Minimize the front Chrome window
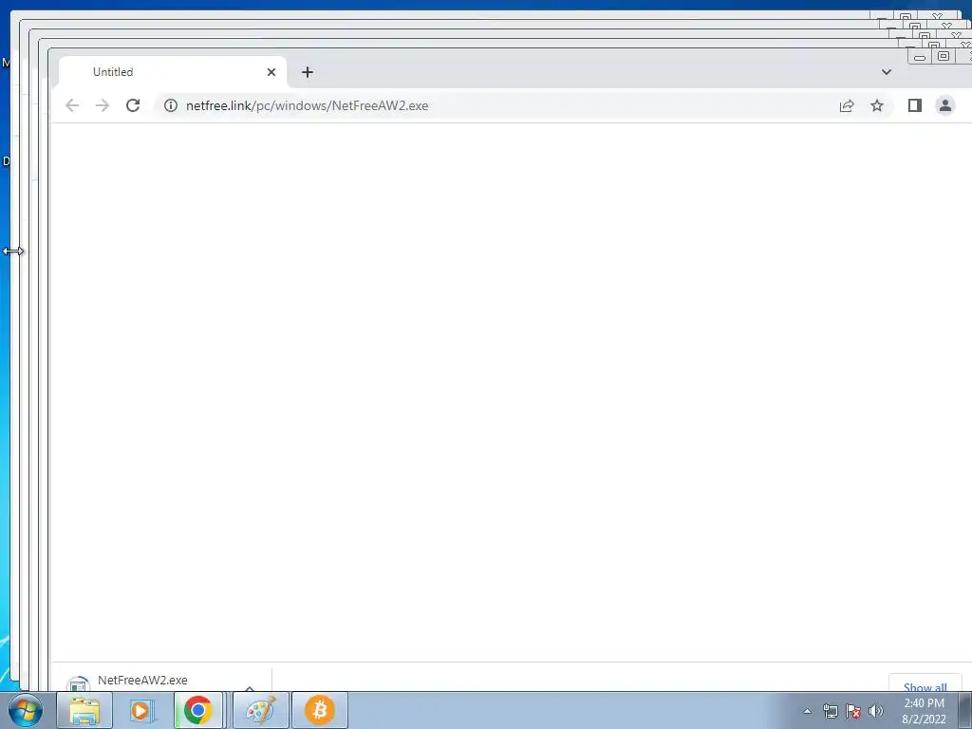 click(x=920, y=56)
